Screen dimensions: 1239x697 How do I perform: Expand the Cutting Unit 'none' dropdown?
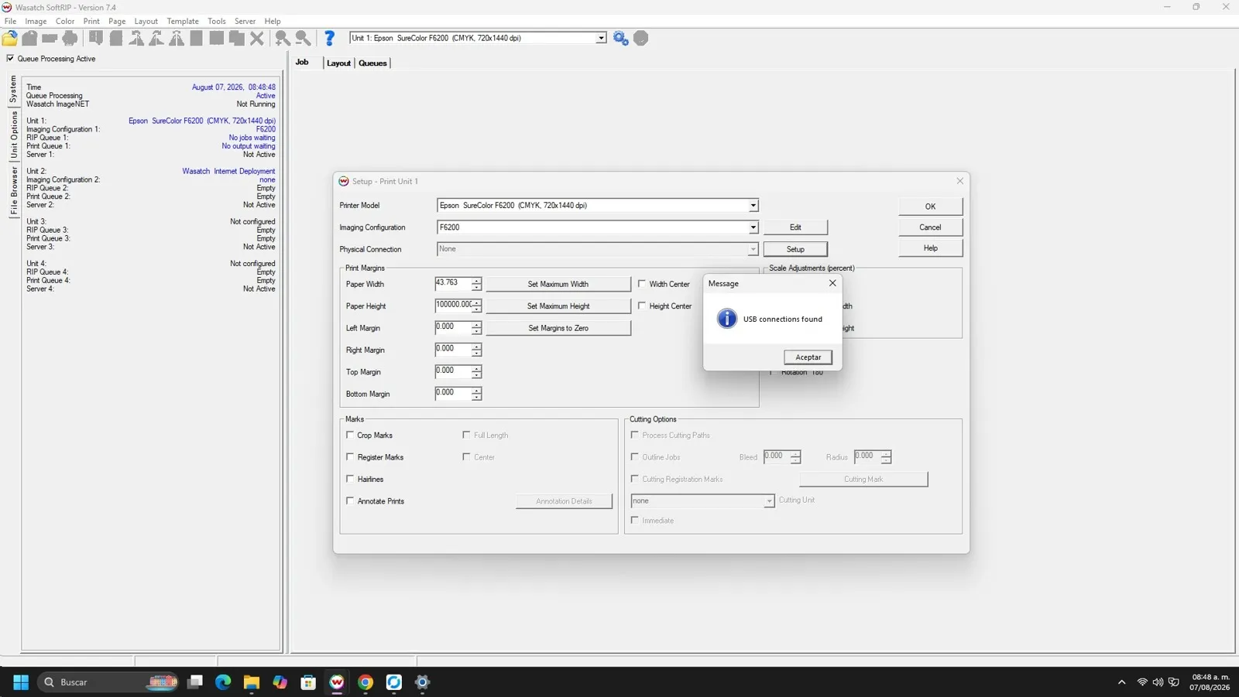click(x=769, y=501)
